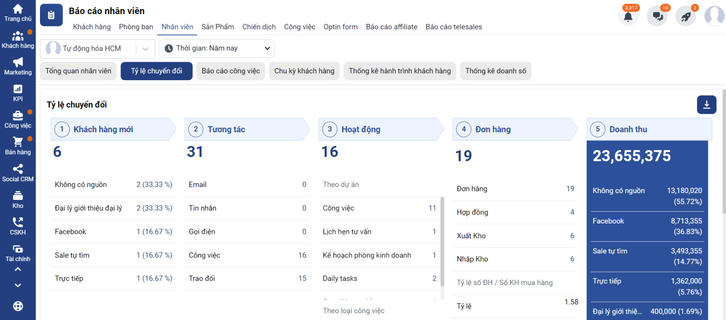The image size is (726, 320).
Task: Open CSKH phone support icon
Action: (18, 223)
